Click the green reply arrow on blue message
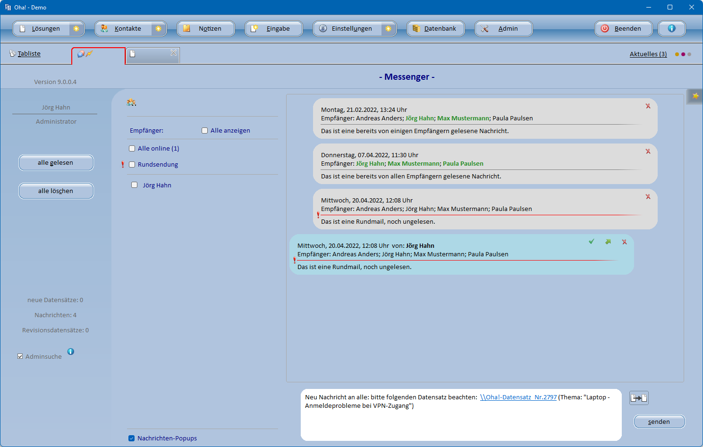Image resolution: width=703 pixels, height=447 pixels. coord(608,242)
